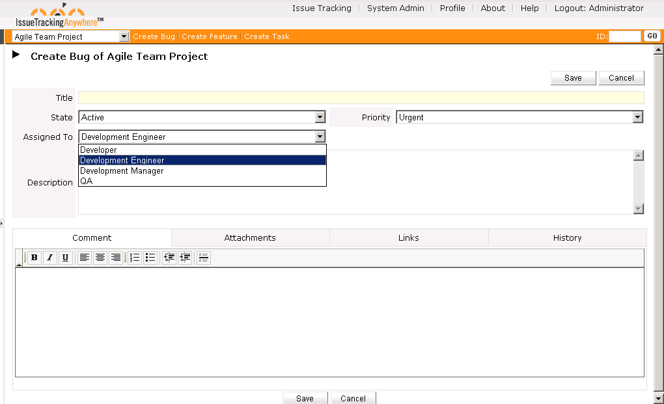The height and width of the screenshot is (404, 664).
Task: Center-align the comment text
Action: [x=100, y=258]
